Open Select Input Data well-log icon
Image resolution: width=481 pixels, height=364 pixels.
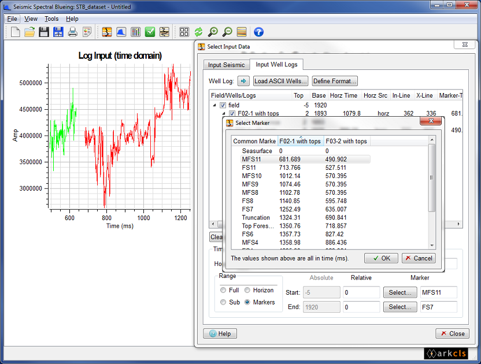[107, 32]
